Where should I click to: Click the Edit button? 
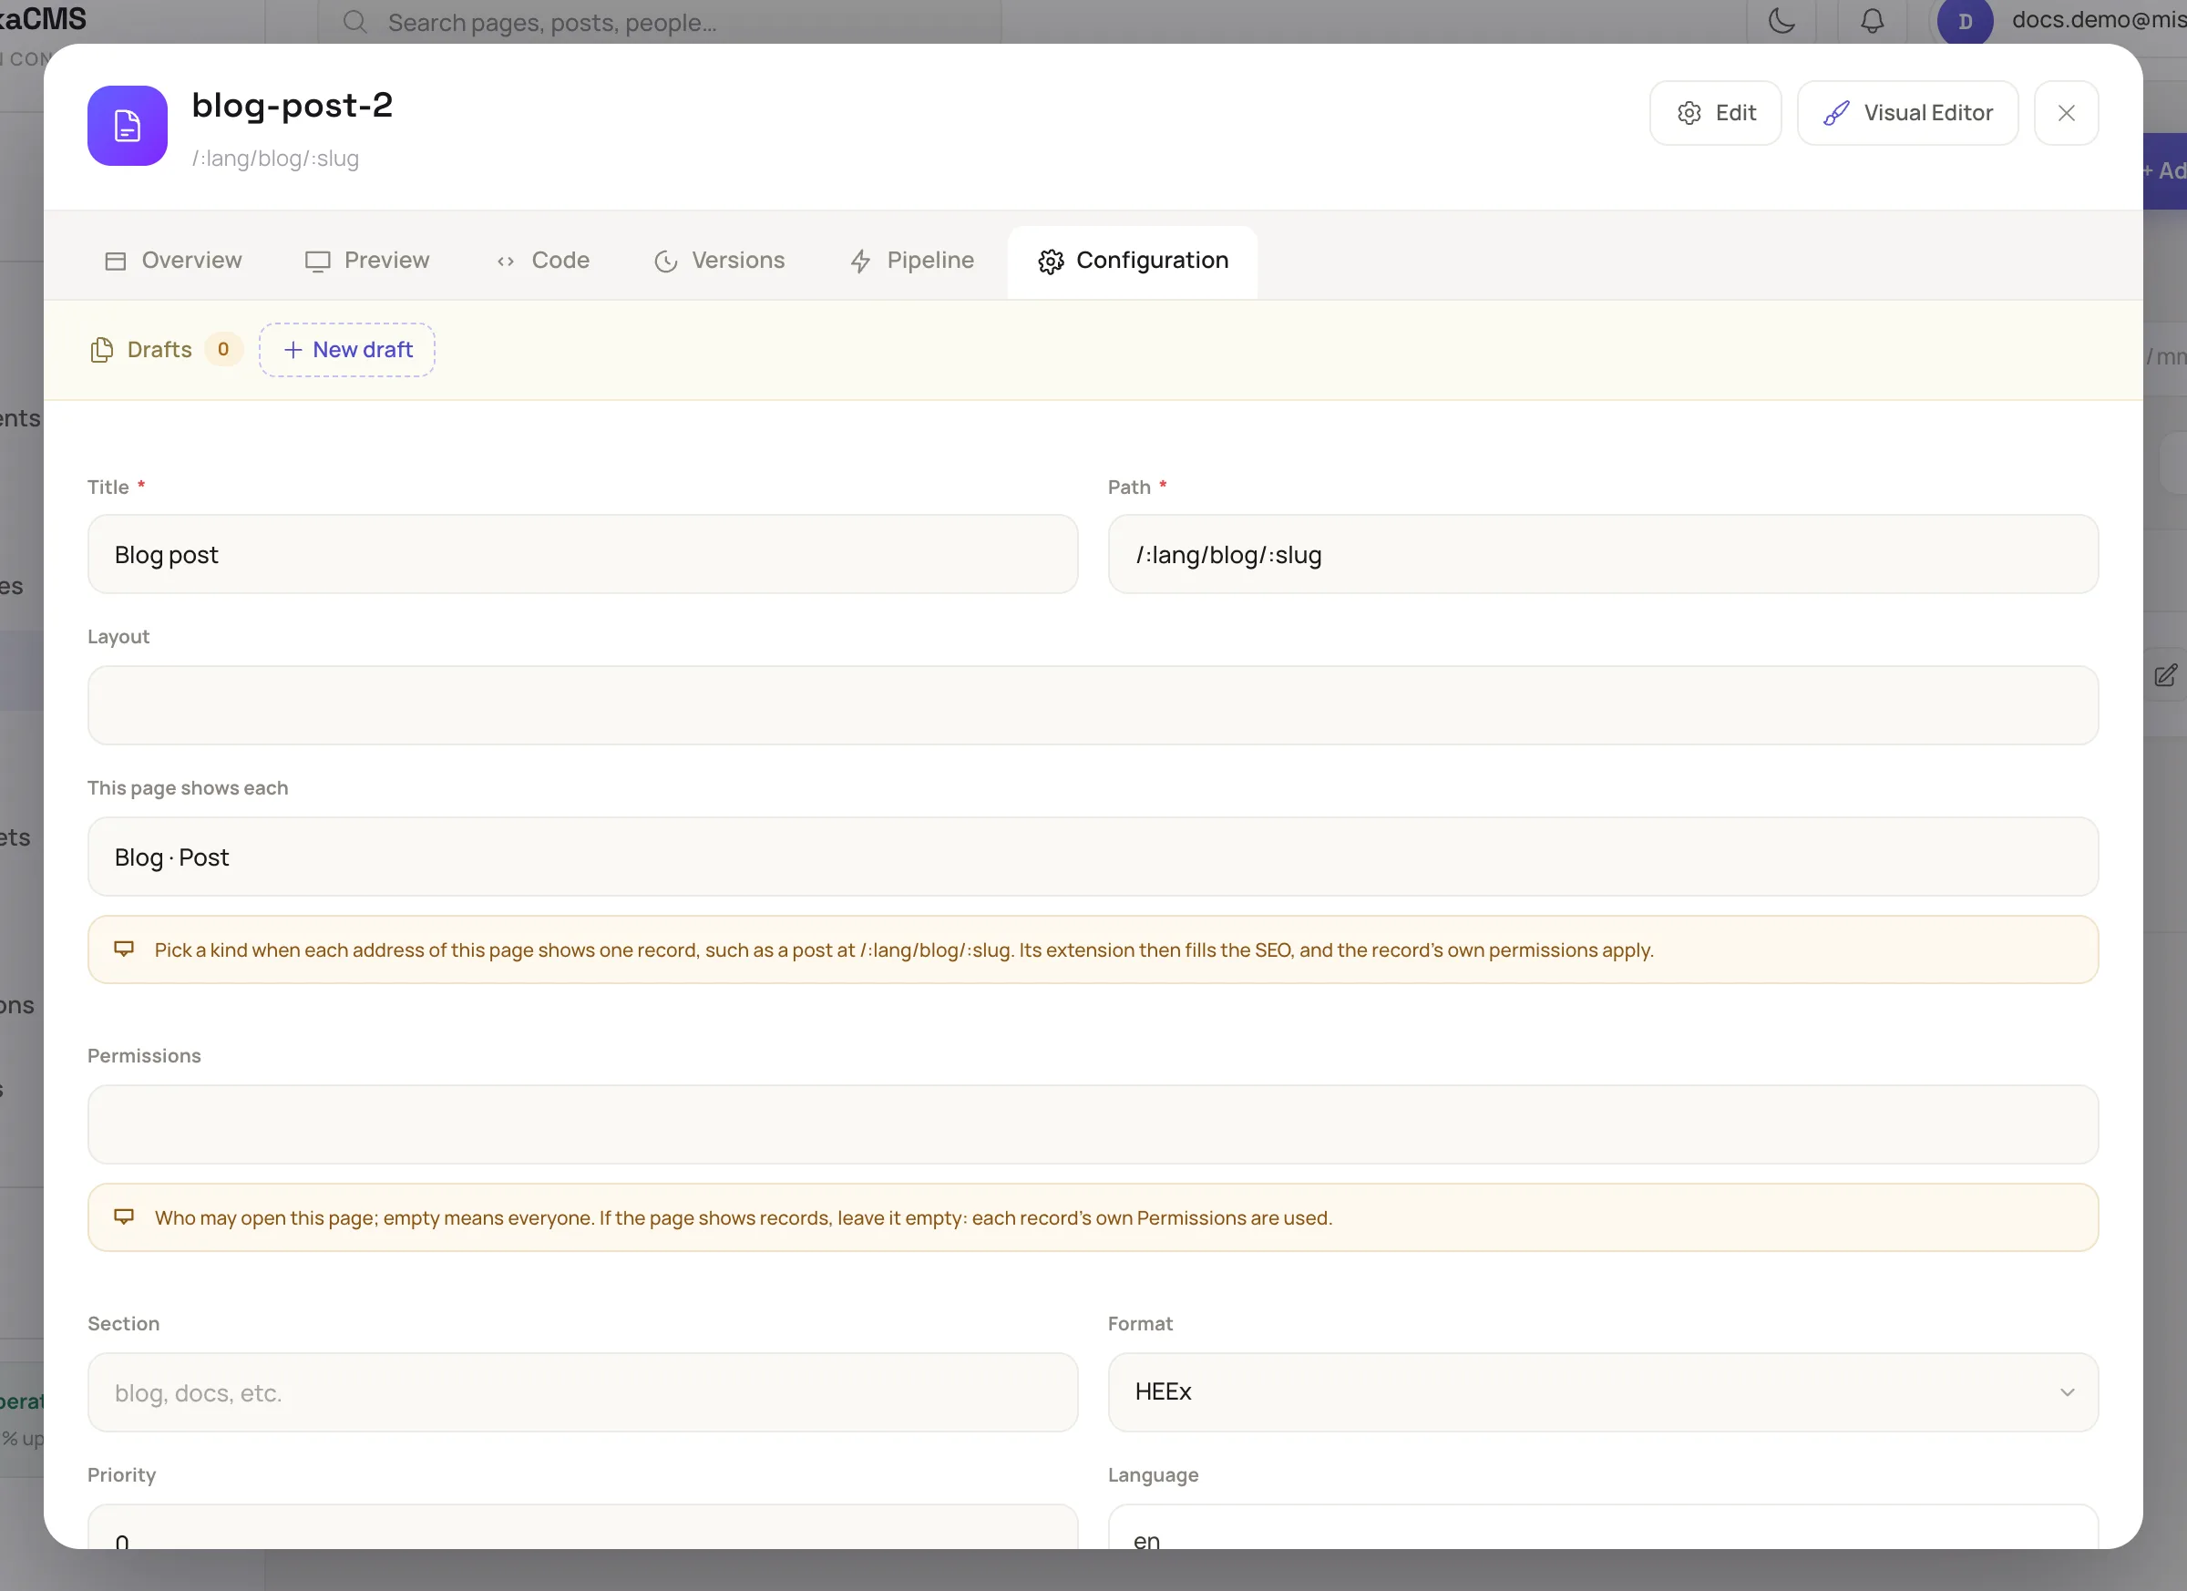(x=1714, y=113)
